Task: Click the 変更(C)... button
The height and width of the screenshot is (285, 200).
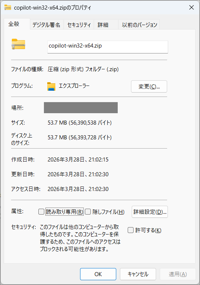Action: point(149,87)
